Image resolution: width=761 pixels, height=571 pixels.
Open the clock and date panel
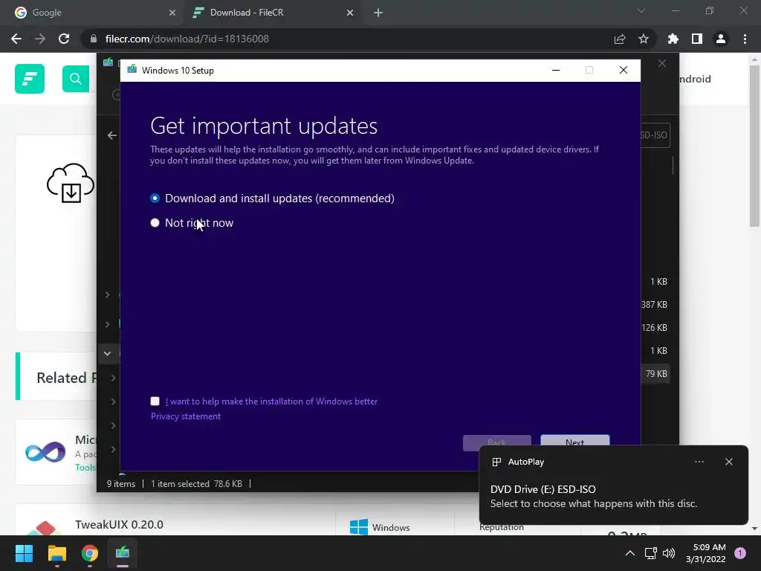point(706,553)
